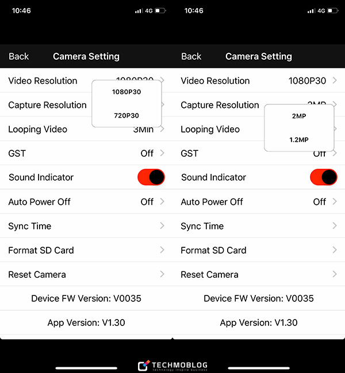
Task: Tap Reset Camera arrow on right screen
Action: point(335,274)
